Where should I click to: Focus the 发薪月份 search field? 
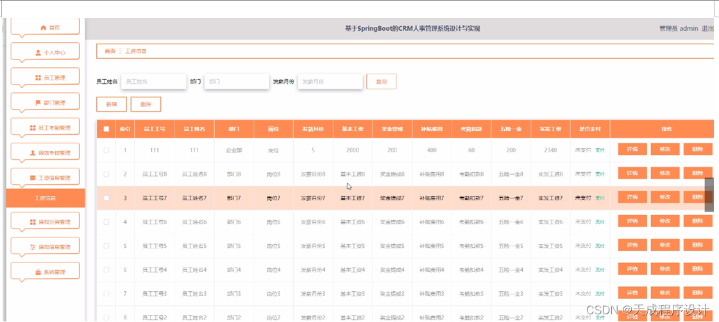[330, 81]
